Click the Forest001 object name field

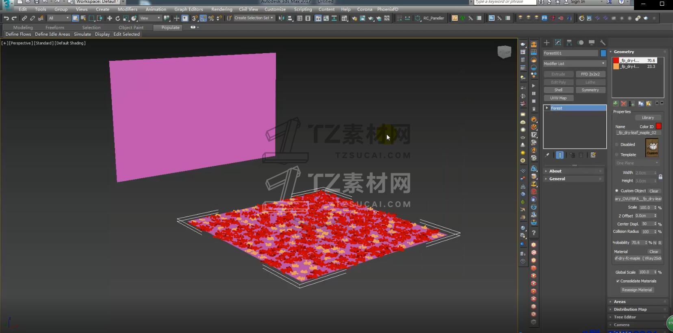[x=571, y=53]
